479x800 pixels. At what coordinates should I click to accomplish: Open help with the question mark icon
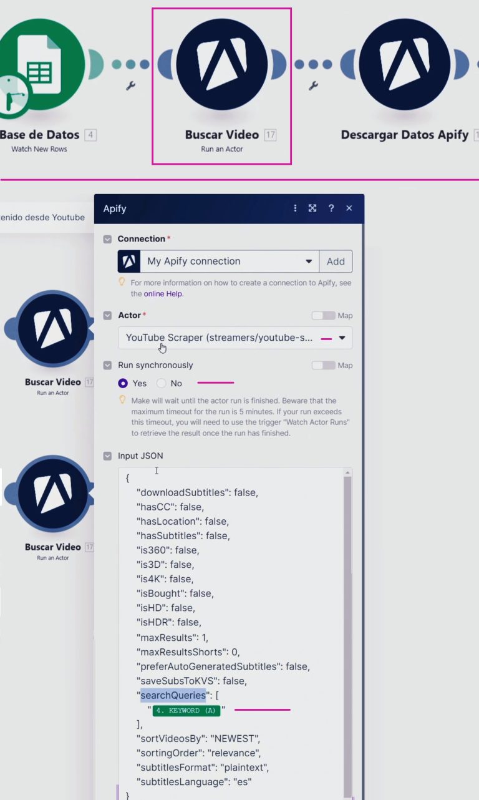(331, 208)
